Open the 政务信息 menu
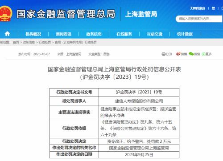 94,34
